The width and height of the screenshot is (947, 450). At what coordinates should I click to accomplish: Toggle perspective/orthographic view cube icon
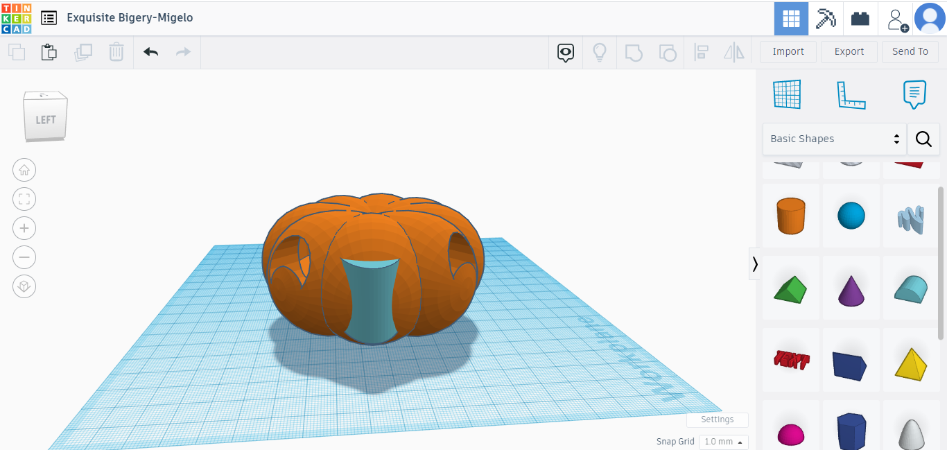coord(24,286)
